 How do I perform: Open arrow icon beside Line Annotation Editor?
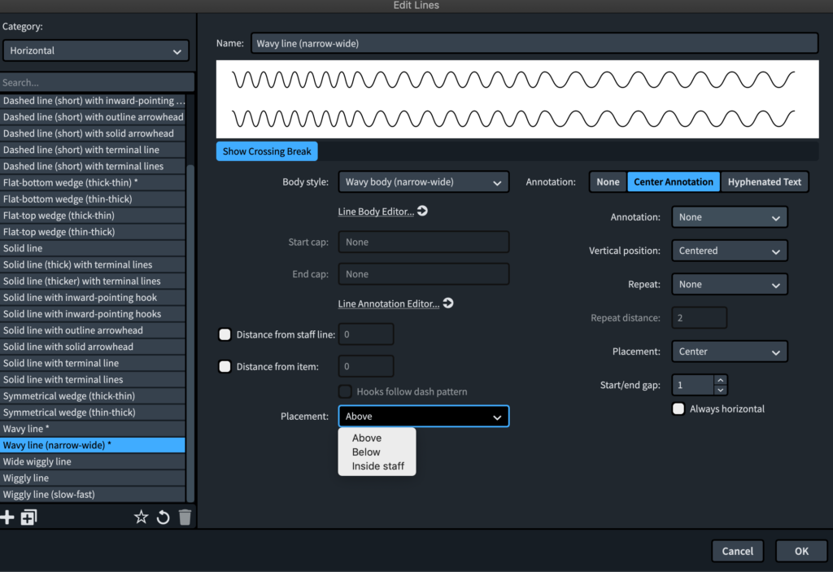click(448, 303)
